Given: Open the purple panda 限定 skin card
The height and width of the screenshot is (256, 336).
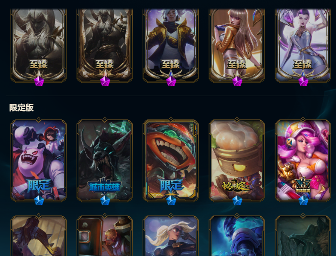Looking at the screenshot, I should point(39,160).
